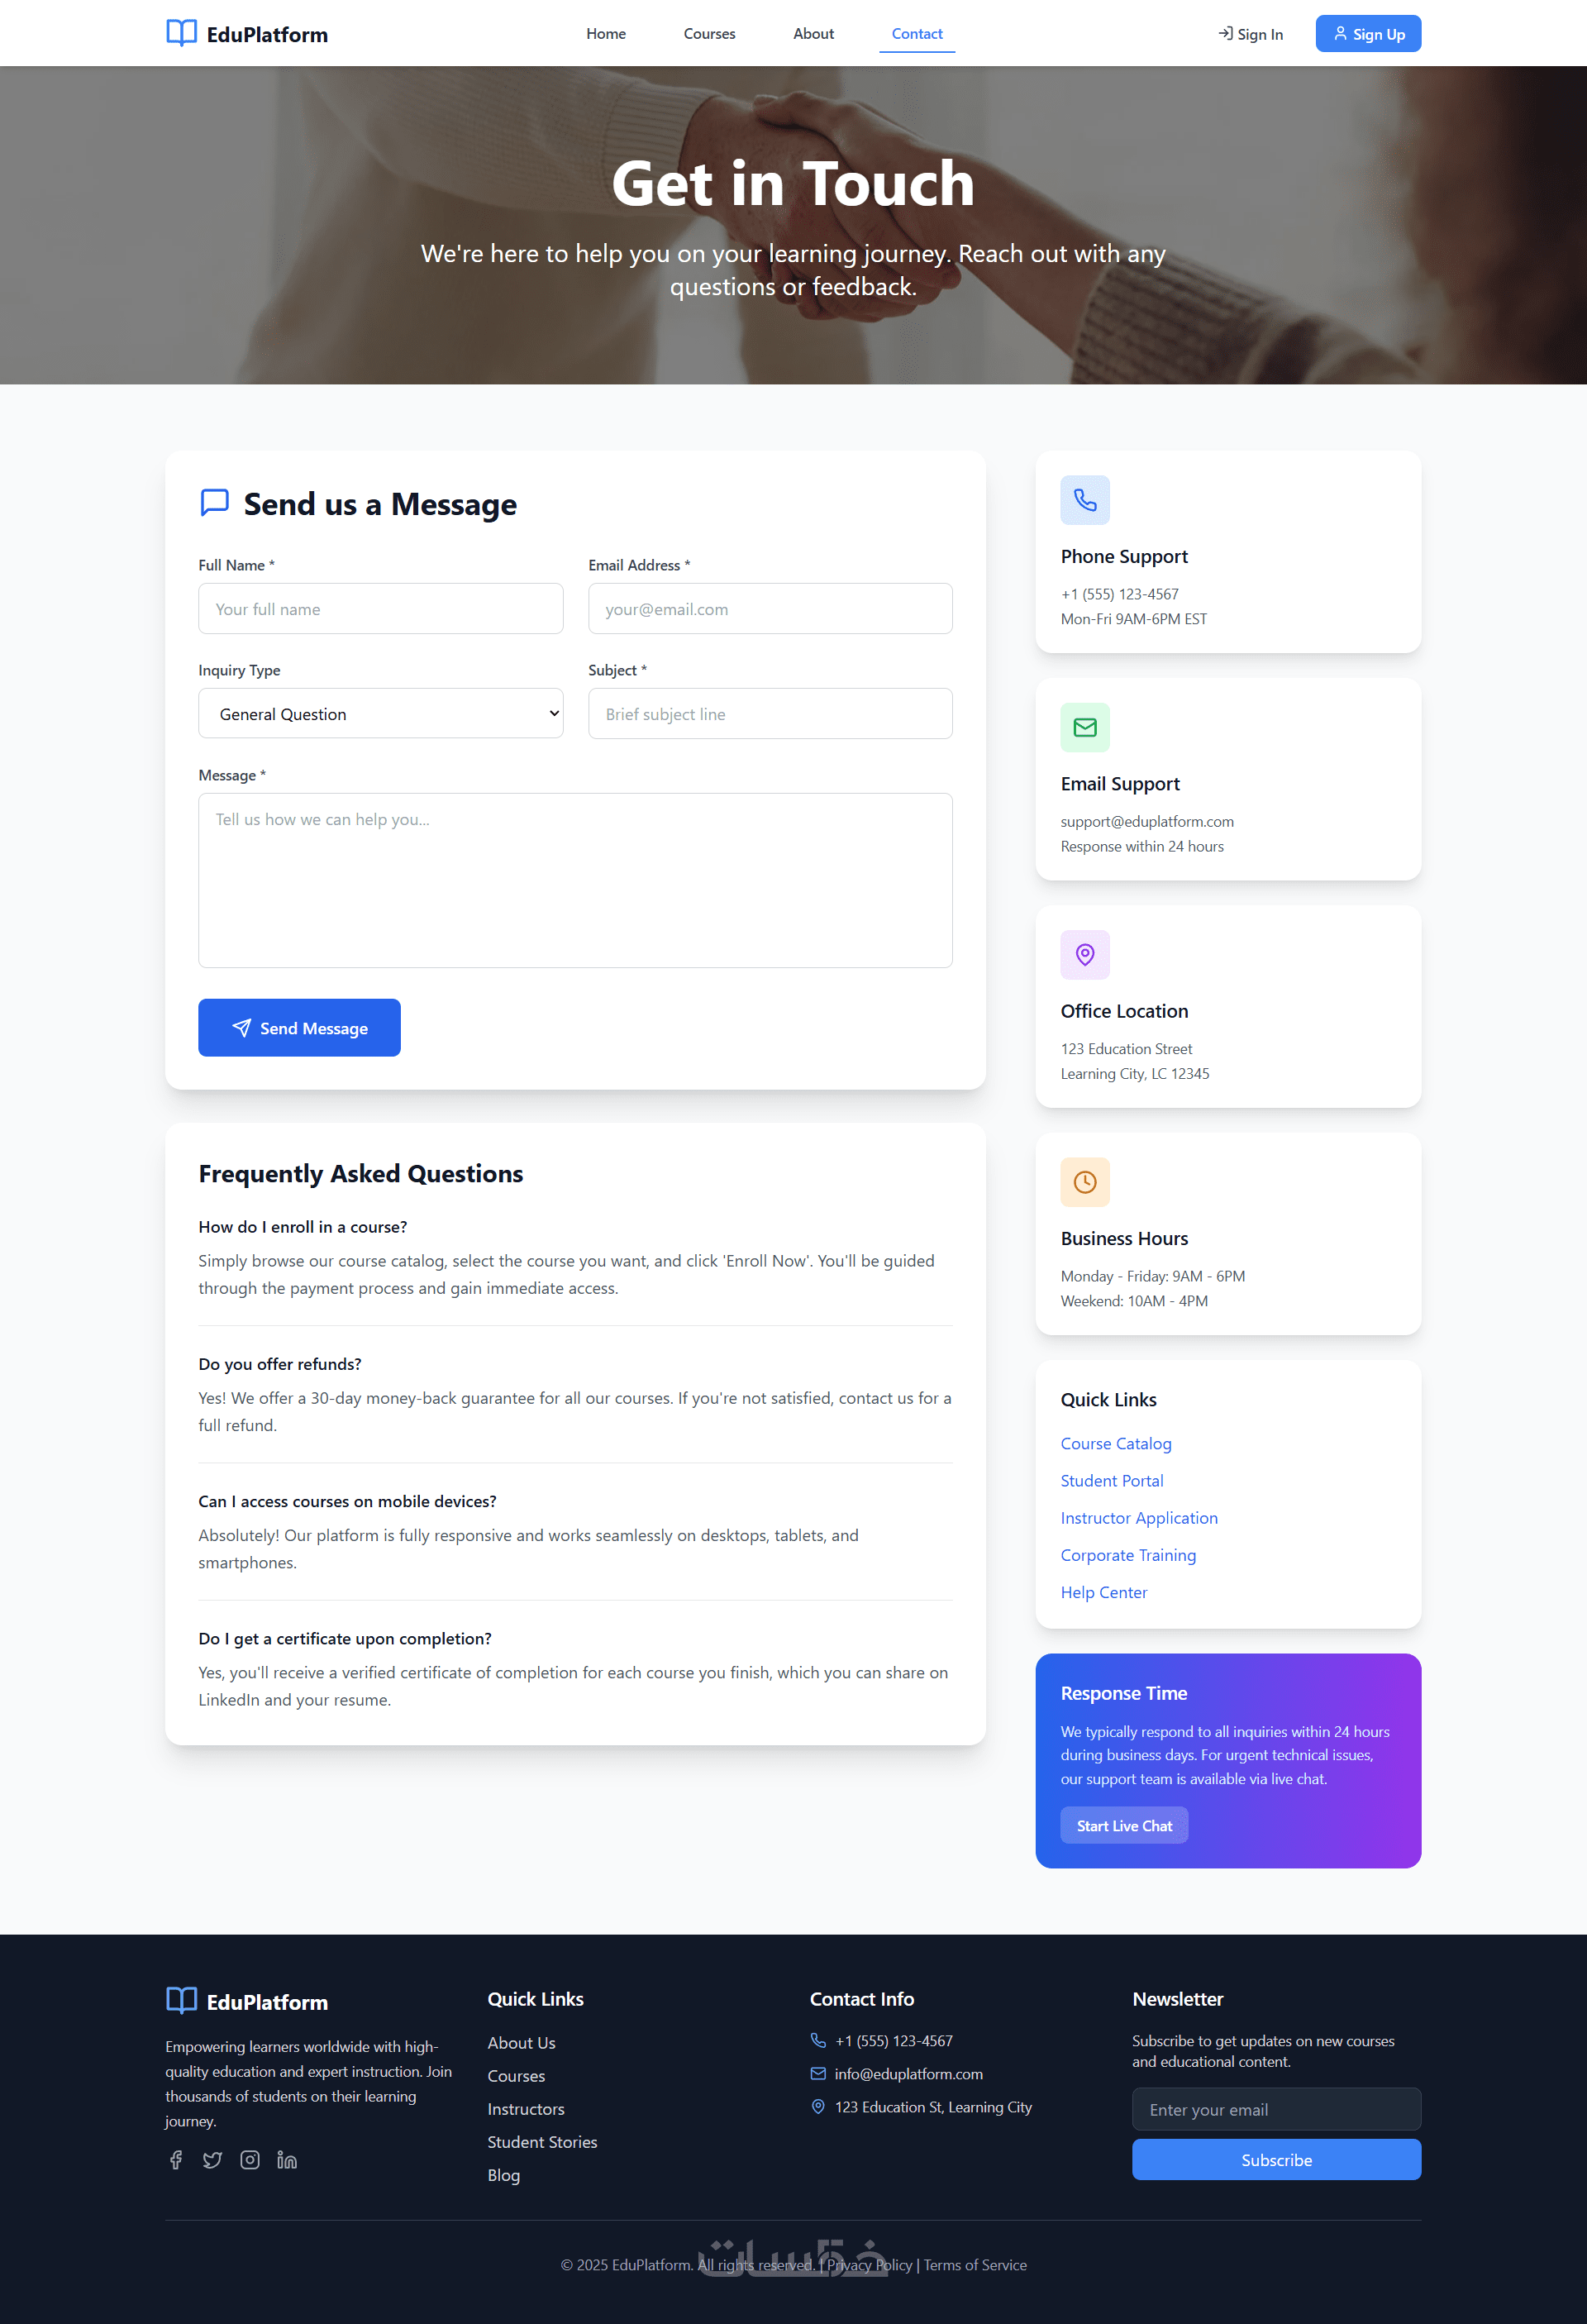The image size is (1587, 2324).
Task: Click the Twitter icon in footer
Action: pyautogui.click(x=212, y=2160)
